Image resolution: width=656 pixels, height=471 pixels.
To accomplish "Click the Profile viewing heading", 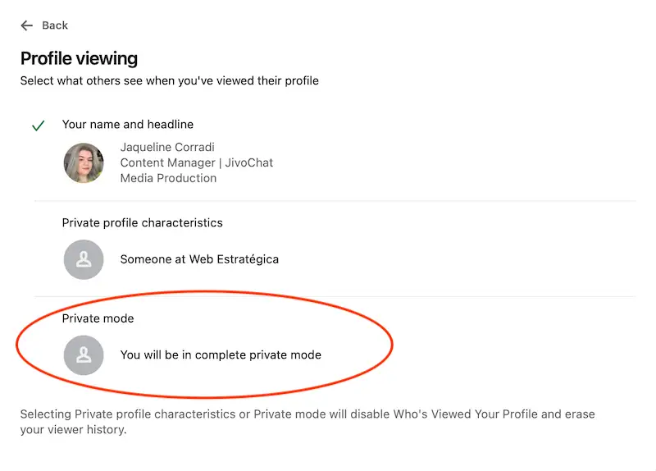I will click(x=79, y=58).
